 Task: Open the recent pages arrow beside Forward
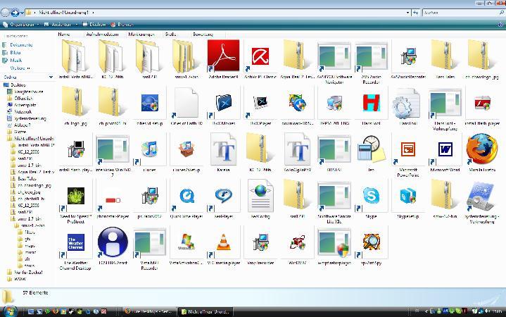coord(23,13)
